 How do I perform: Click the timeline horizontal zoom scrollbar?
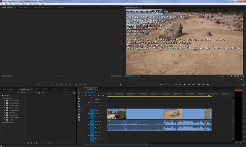tap(117, 144)
